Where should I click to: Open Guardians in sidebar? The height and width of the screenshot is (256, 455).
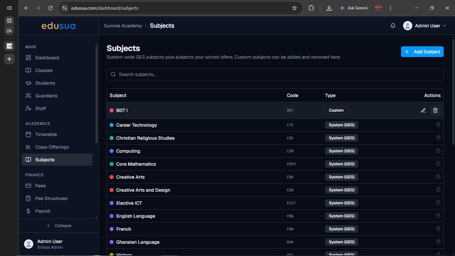pos(57,96)
